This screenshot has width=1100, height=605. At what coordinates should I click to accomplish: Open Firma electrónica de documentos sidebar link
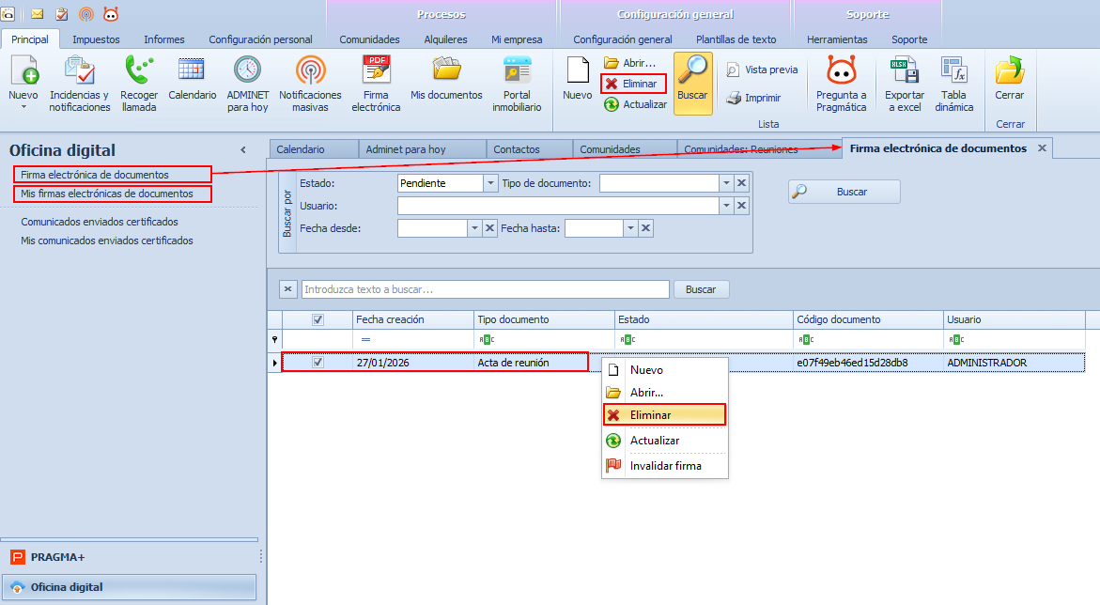95,175
